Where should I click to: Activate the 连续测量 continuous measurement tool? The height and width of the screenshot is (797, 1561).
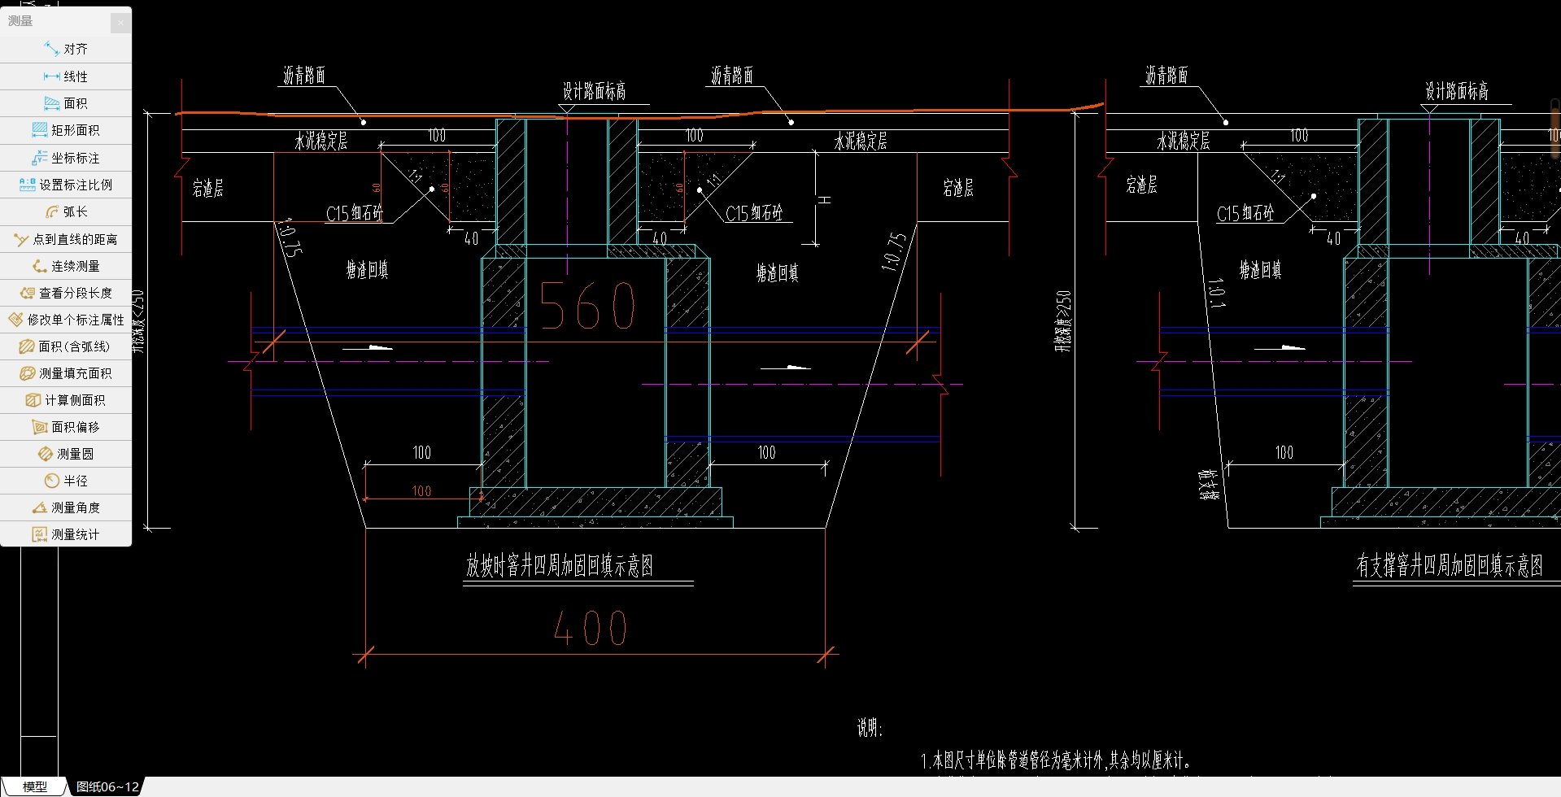tap(66, 266)
